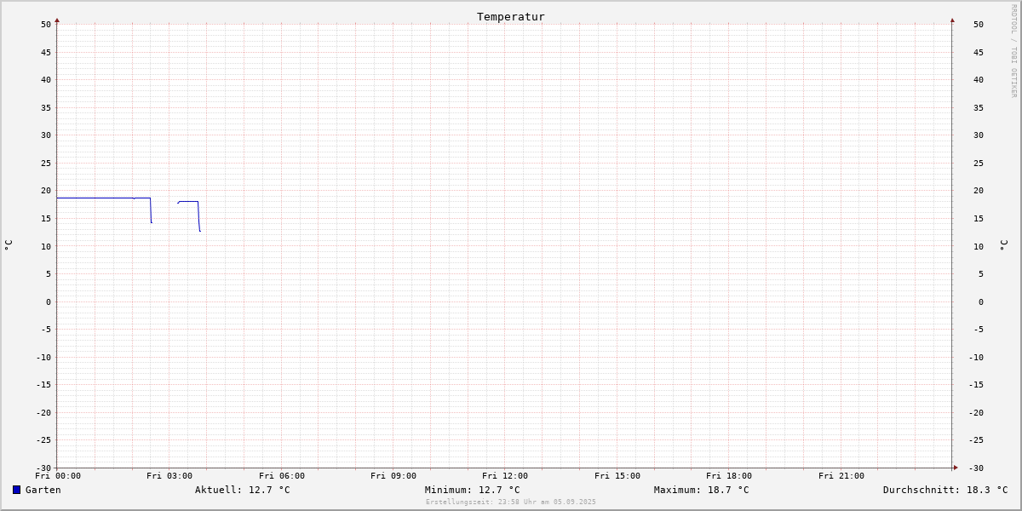Click the Fri 00:00 time axis label

pyautogui.click(x=58, y=476)
